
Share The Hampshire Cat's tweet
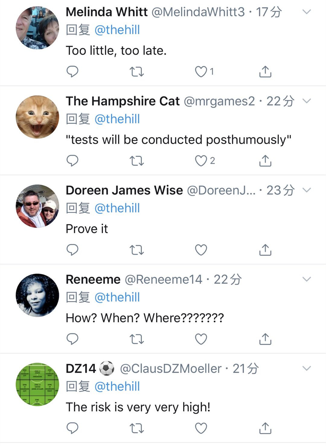pyautogui.click(x=265, y=161)
